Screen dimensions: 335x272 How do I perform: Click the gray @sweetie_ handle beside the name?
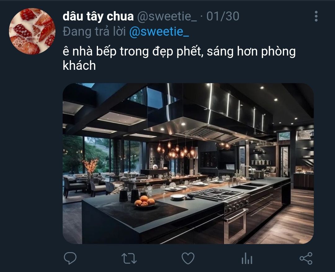(167, 16)
